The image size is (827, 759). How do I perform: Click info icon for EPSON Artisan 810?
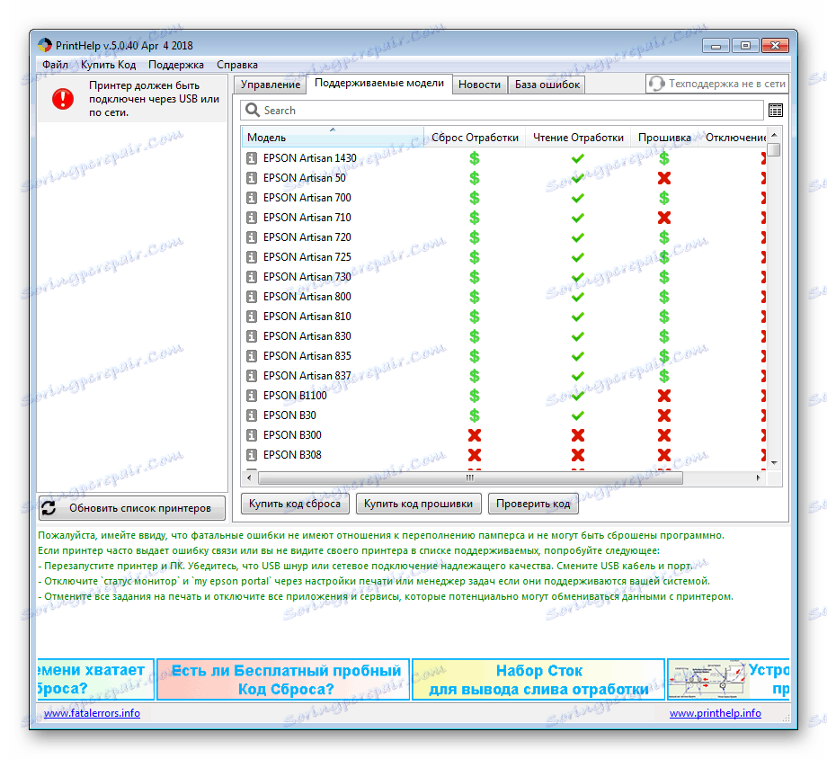252,317
